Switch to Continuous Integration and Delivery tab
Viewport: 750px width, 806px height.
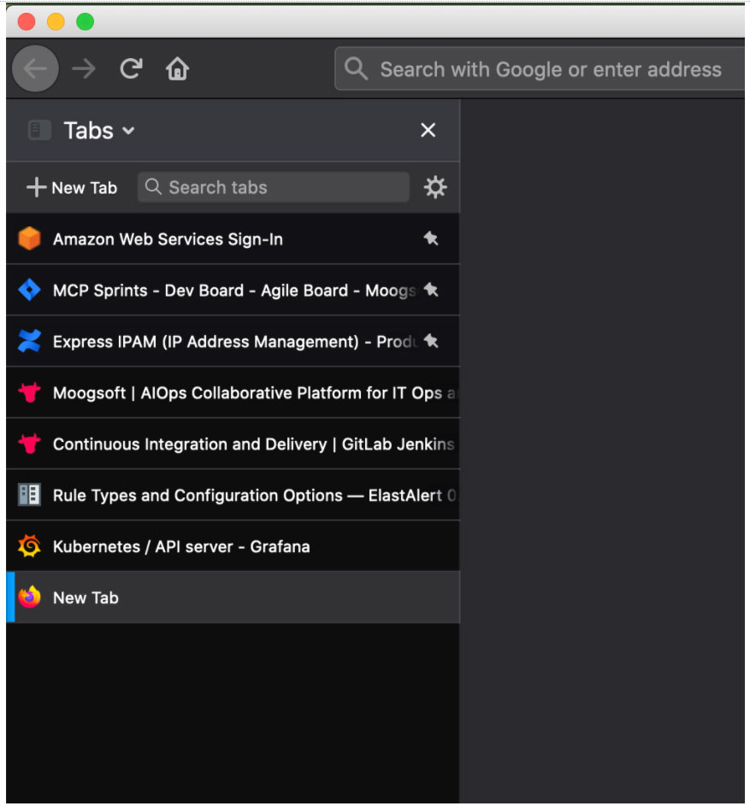pos(233,444)
